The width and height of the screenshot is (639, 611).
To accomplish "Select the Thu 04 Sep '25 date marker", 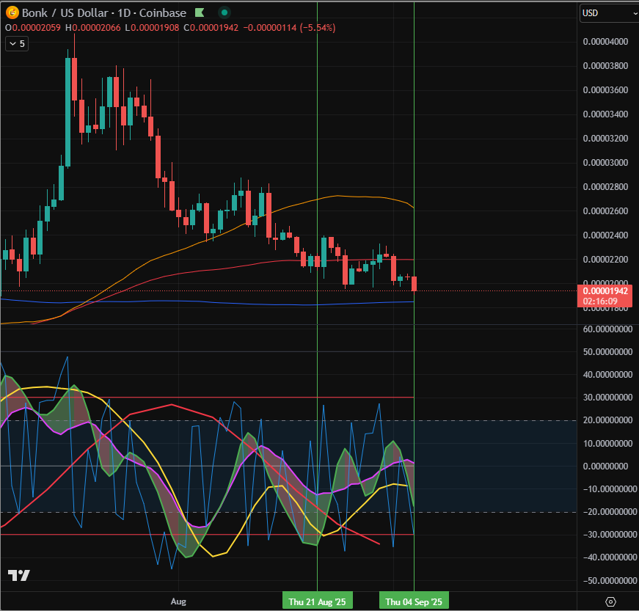I will click(x=414, y=601).
